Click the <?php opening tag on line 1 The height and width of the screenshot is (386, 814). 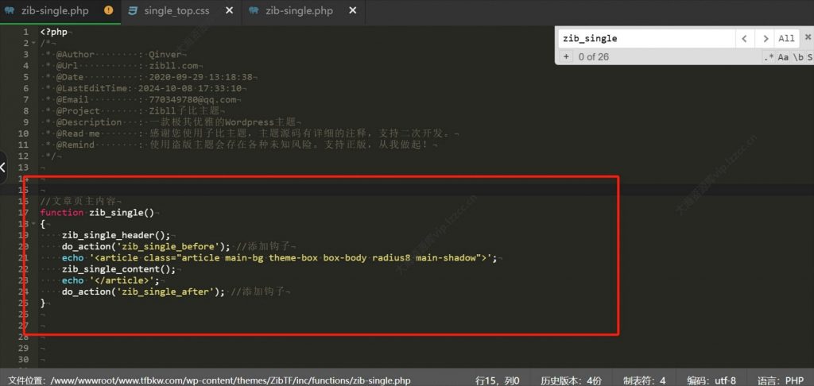(x=54, y=32)
